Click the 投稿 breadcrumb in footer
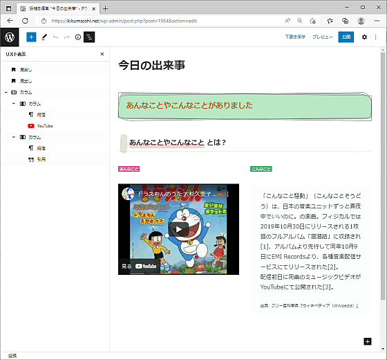This screenshot has width=387, height=360. click(12, 356)
